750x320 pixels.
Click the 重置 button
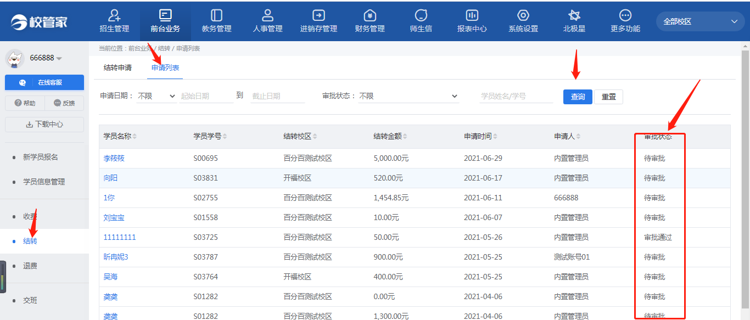pyautogui.click(x=608, y=97)
